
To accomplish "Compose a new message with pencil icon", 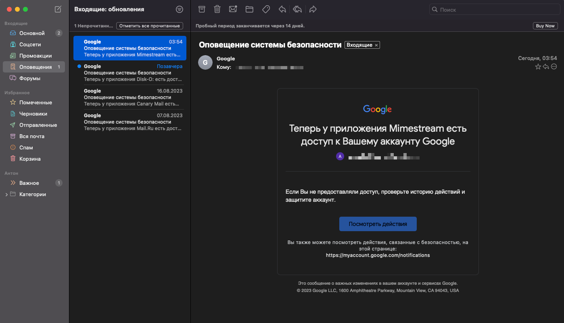I will pyautogui.click(x=58, y=9).
